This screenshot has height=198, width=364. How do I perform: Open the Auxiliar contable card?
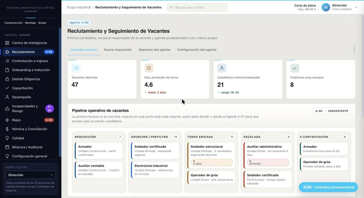(99, 170)
